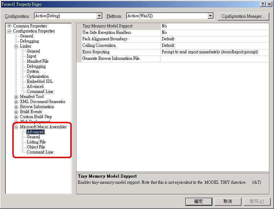Select the Microsoft Macro Assembler item

[x=43, y=127]
